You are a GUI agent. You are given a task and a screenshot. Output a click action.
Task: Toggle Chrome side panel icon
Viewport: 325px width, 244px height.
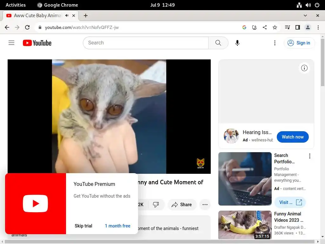coord(298,27)
